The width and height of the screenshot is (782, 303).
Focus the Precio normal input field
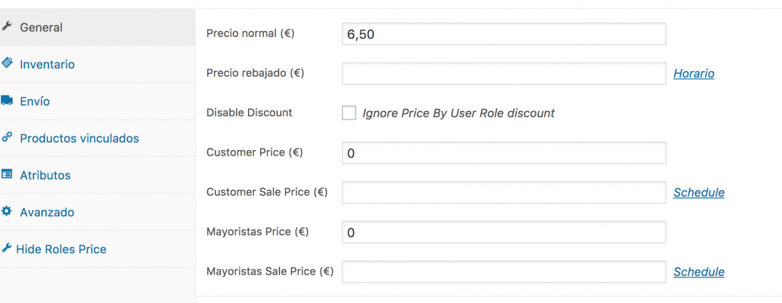pos(504,34)
